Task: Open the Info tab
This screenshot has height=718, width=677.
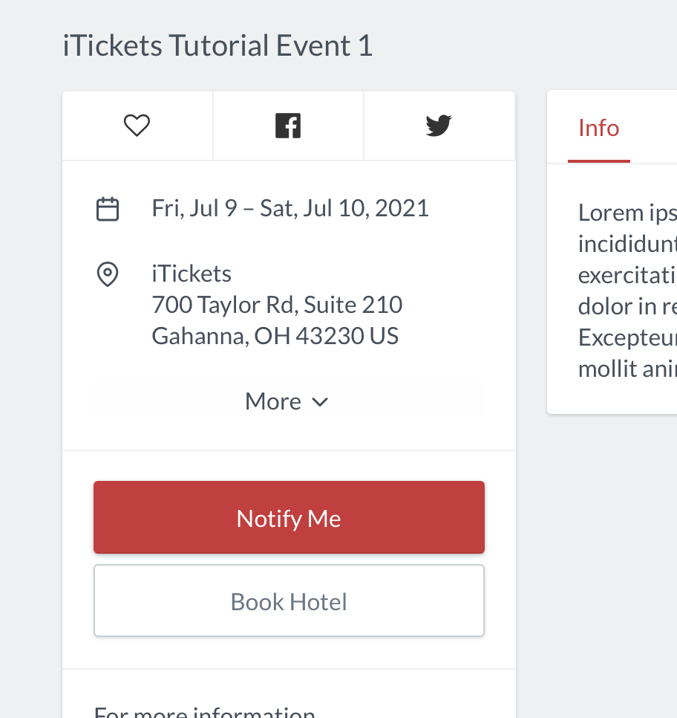Action: (x=599, y=128)
